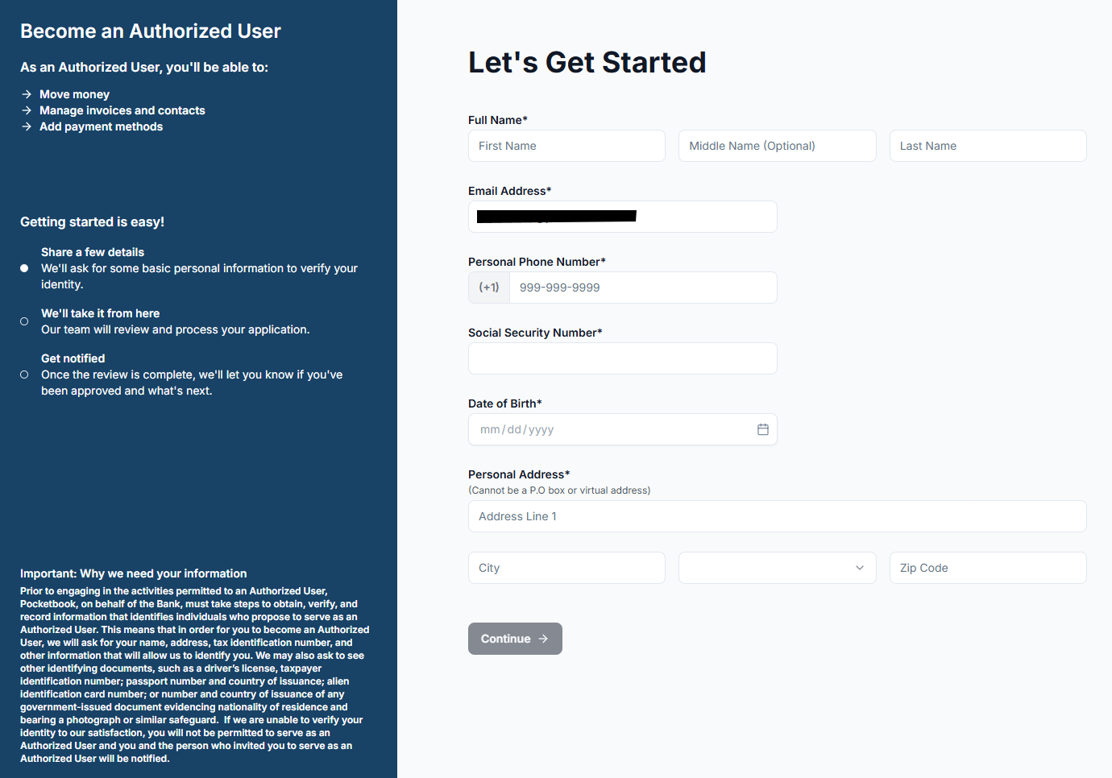Select the We'll take it from here step circle
The width and height of the screenshot is (1112, 778).
pos(24,321)
